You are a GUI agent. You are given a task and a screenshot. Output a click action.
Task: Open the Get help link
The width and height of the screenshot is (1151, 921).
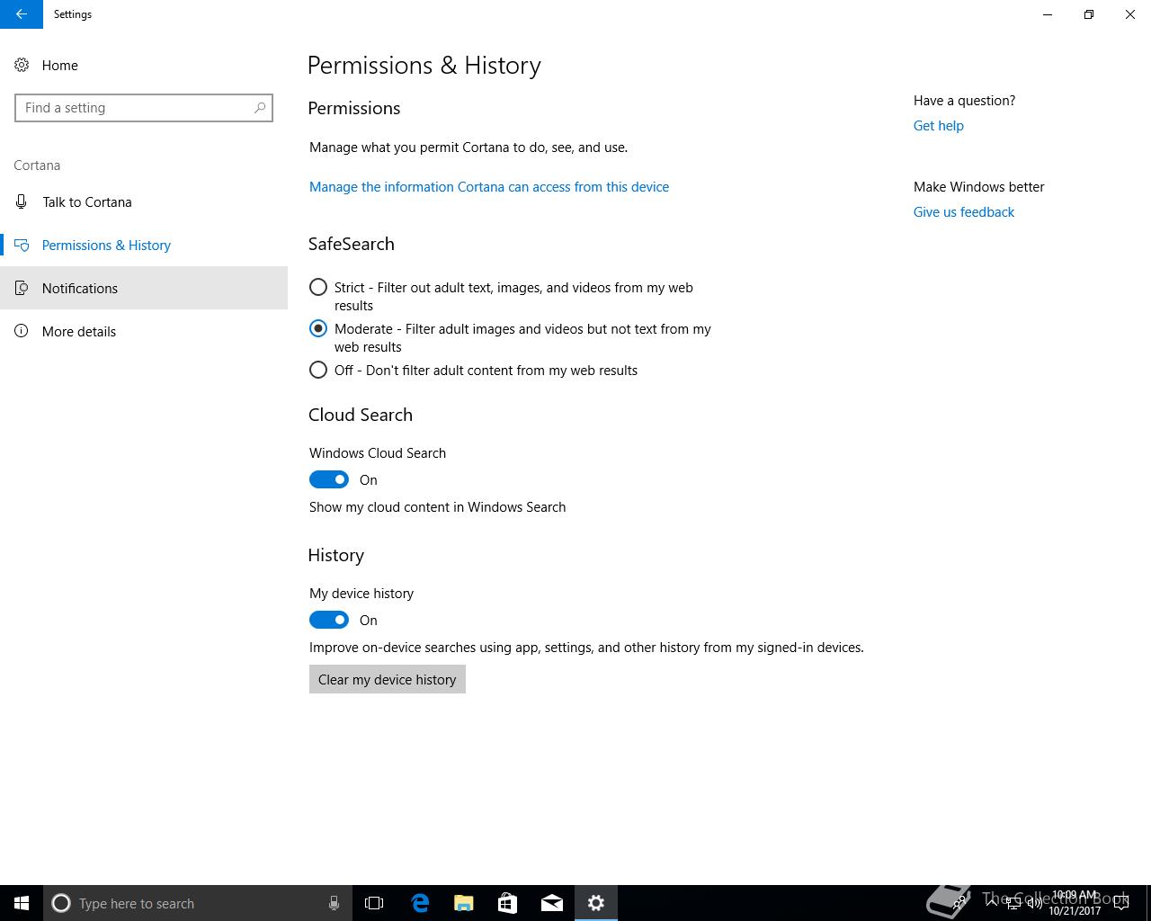point(938,126)
